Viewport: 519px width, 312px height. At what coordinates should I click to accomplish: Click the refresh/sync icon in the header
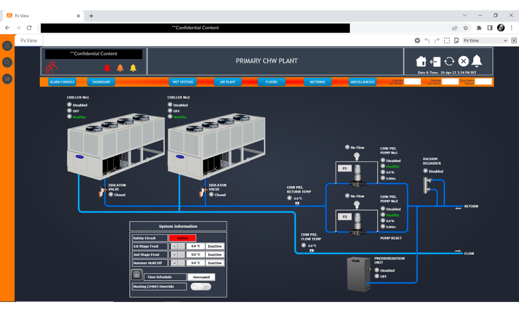[x=448, y=61]
